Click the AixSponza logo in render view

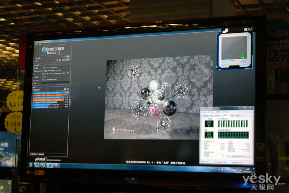click(124, 130)
